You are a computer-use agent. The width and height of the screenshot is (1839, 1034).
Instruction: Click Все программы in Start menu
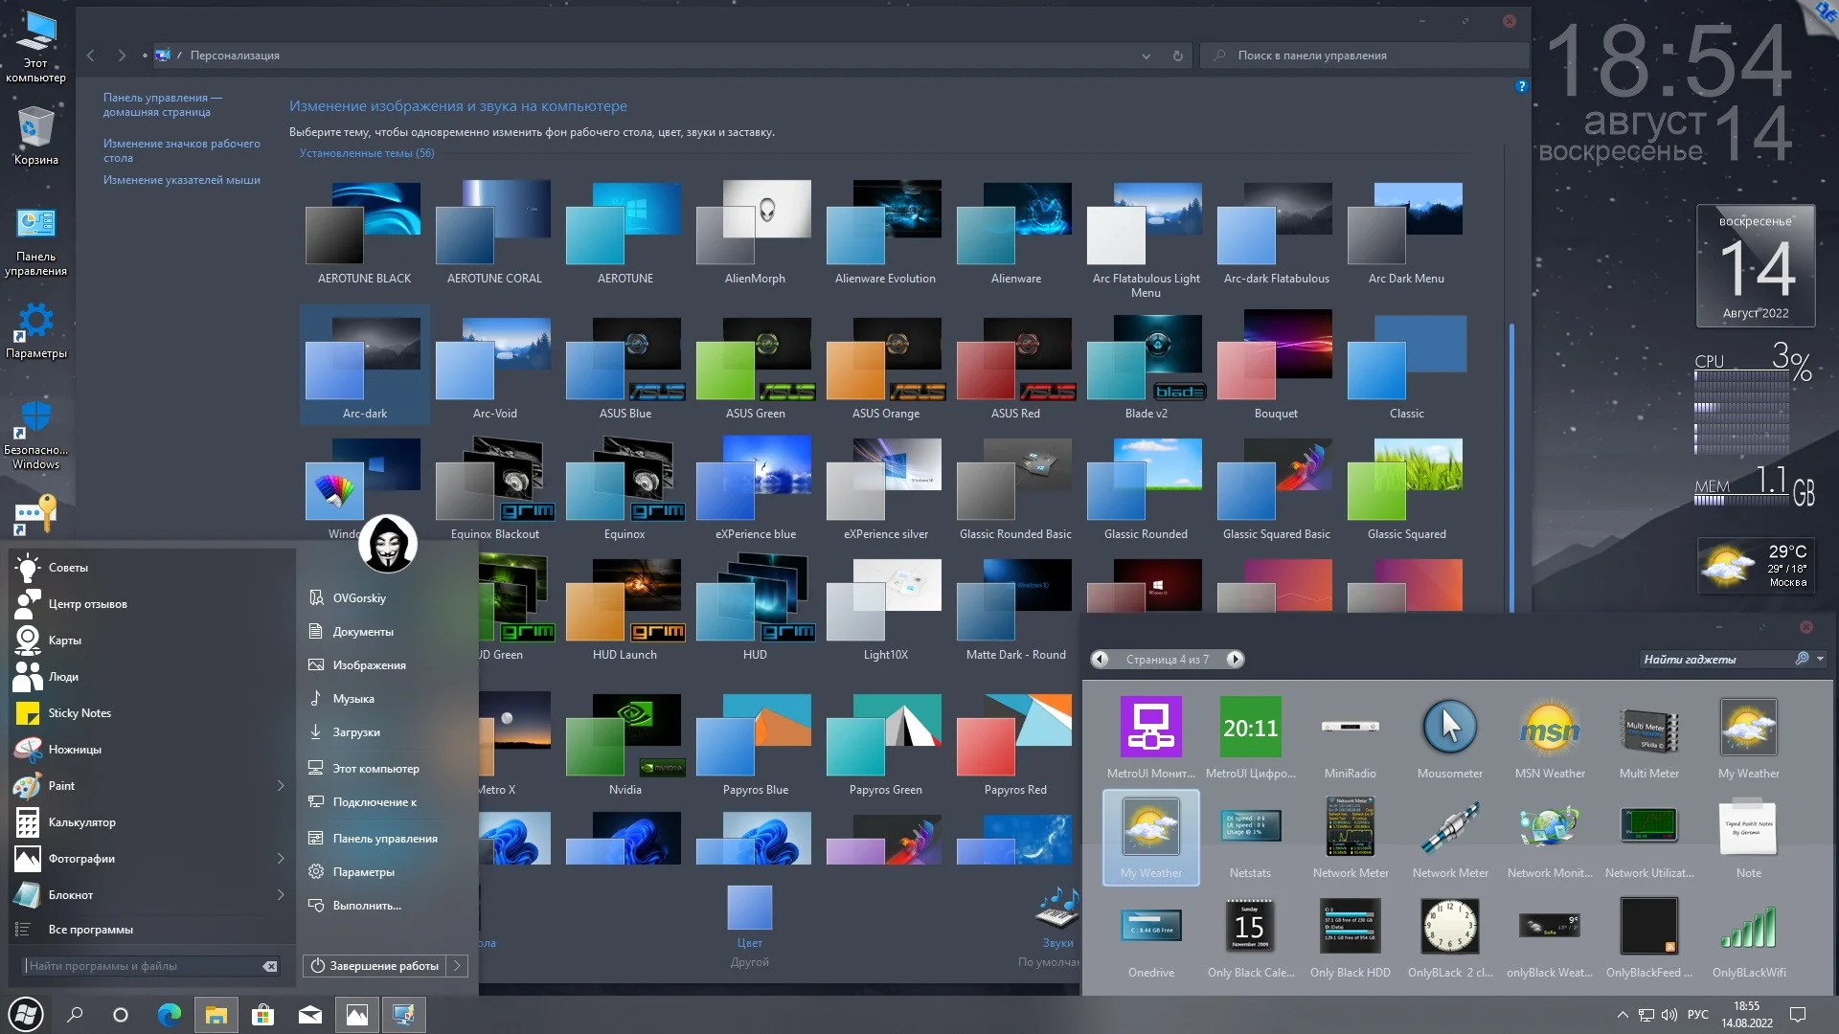[90, 930]
